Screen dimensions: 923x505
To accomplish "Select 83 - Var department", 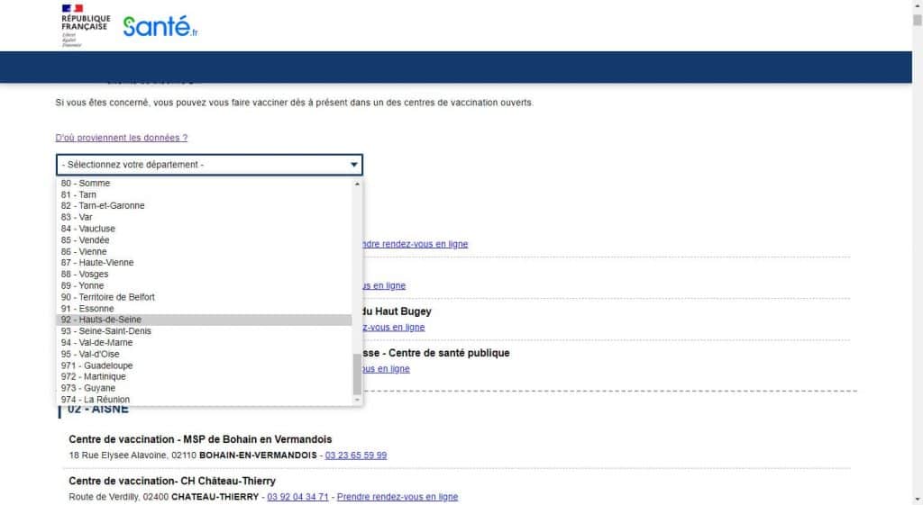I will (204, 218).
